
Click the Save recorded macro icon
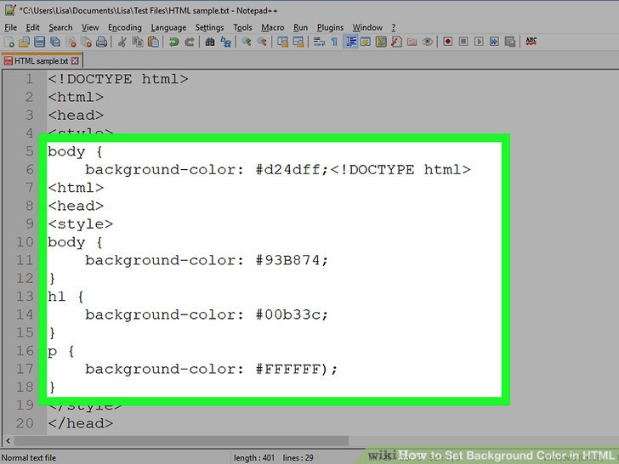tap(510, 42)
